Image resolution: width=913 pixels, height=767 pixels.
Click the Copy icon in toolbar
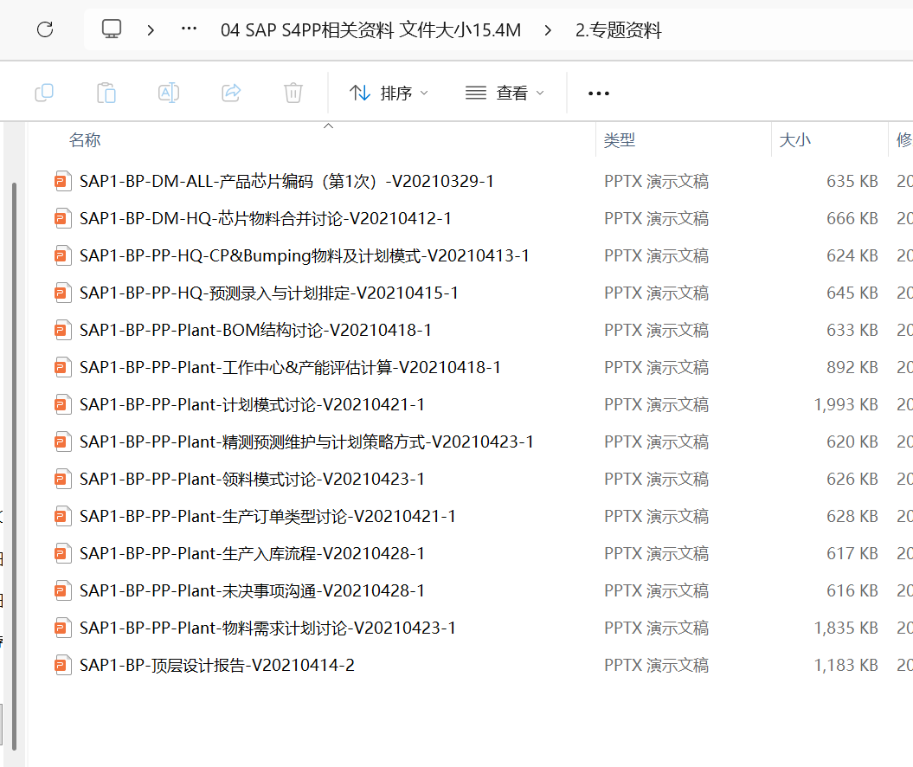click(44, 93)
